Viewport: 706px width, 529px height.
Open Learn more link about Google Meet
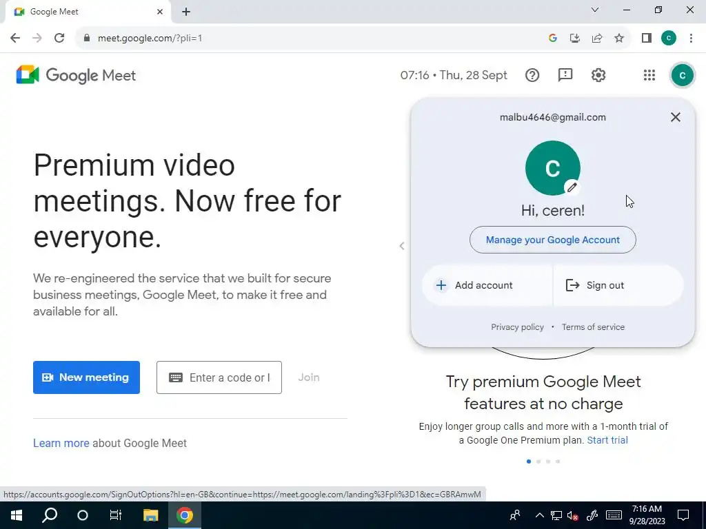pyautogui.click(x=61, y=443)
